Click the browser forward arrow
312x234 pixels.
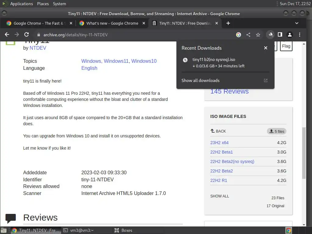pos(17,35)
